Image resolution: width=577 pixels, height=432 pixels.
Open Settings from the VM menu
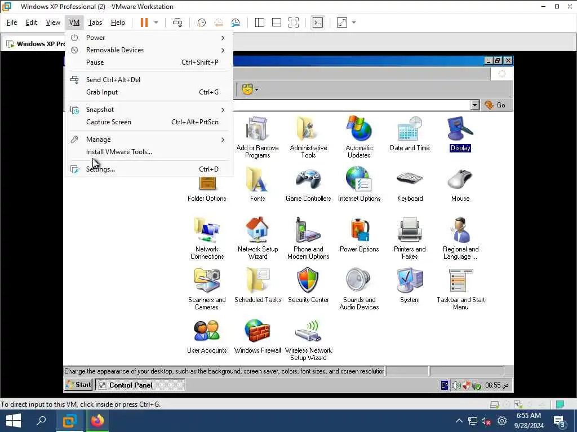149,169
